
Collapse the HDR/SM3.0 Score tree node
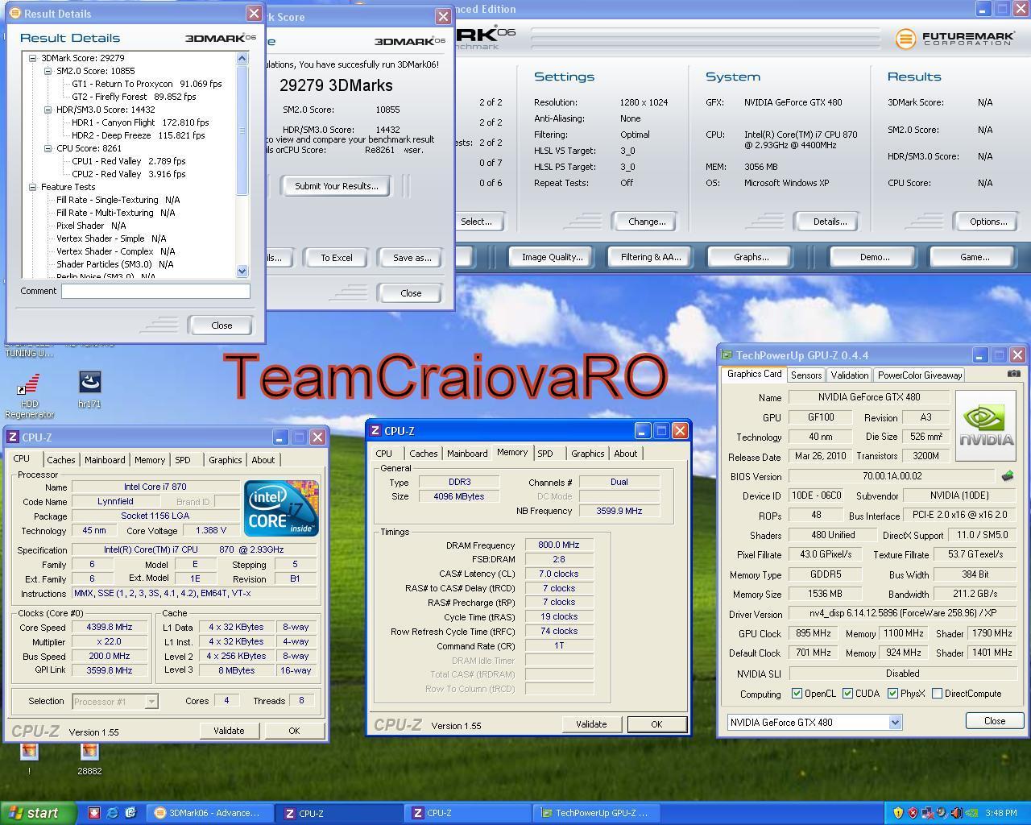click(48, 110)
